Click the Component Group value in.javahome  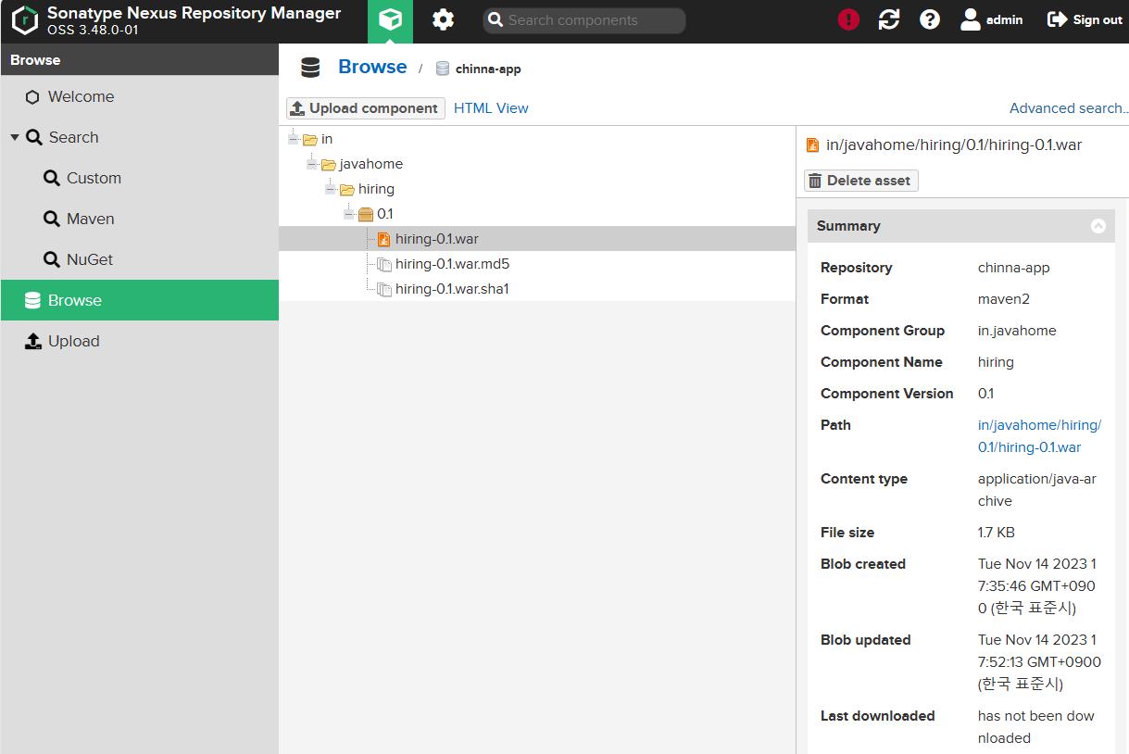1017,331
